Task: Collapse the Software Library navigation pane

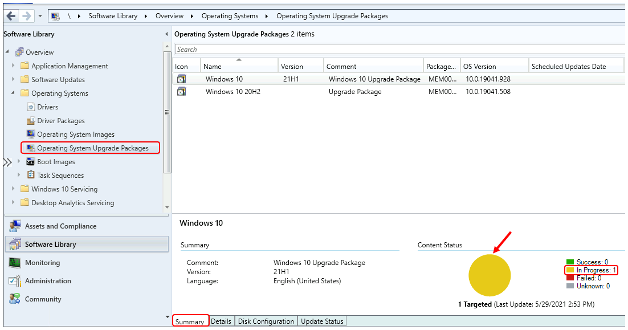Action: (x=166, y=34)
